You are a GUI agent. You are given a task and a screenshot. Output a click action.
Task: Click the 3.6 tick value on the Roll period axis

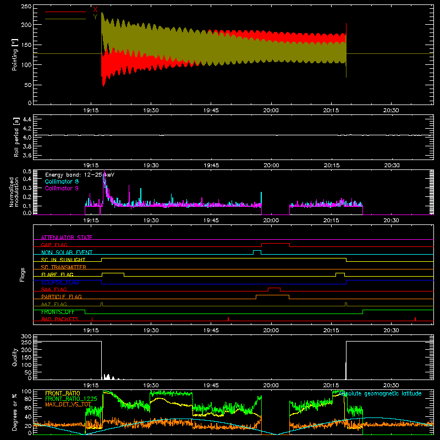point(27,155)
